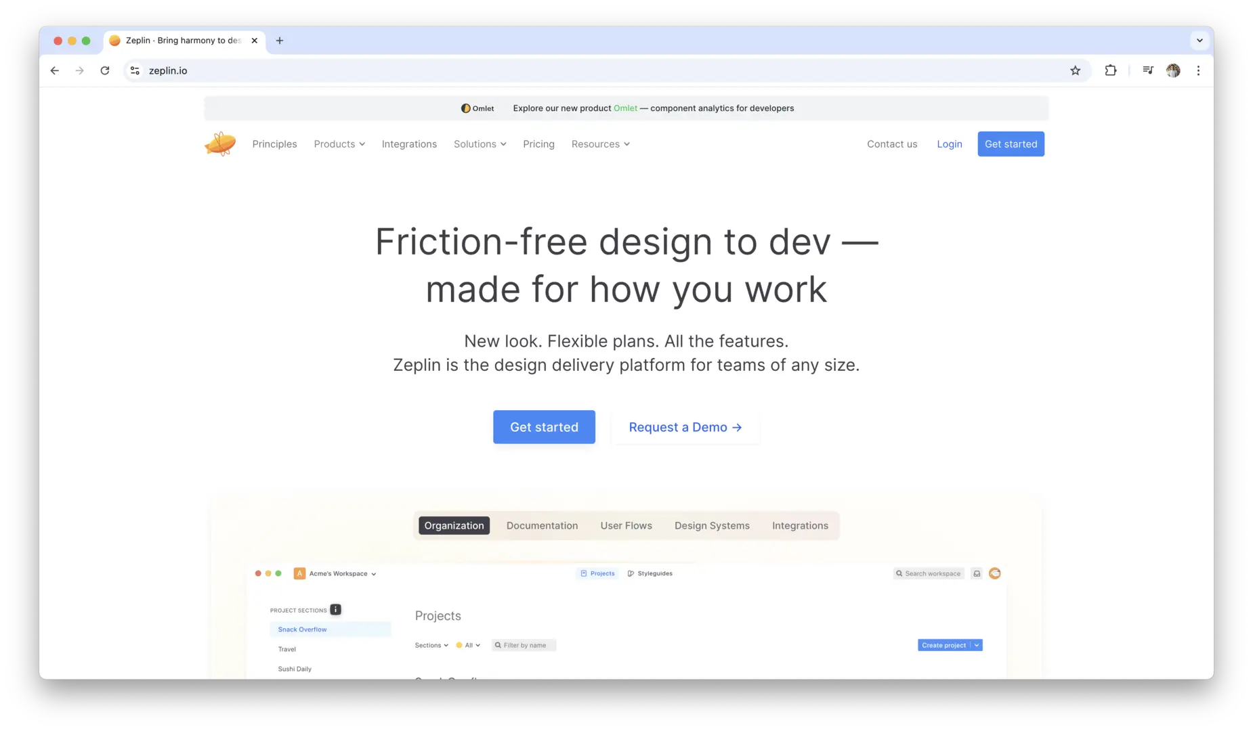Open the Pricing nav item

pyautogui.click(x=538, y=144)
